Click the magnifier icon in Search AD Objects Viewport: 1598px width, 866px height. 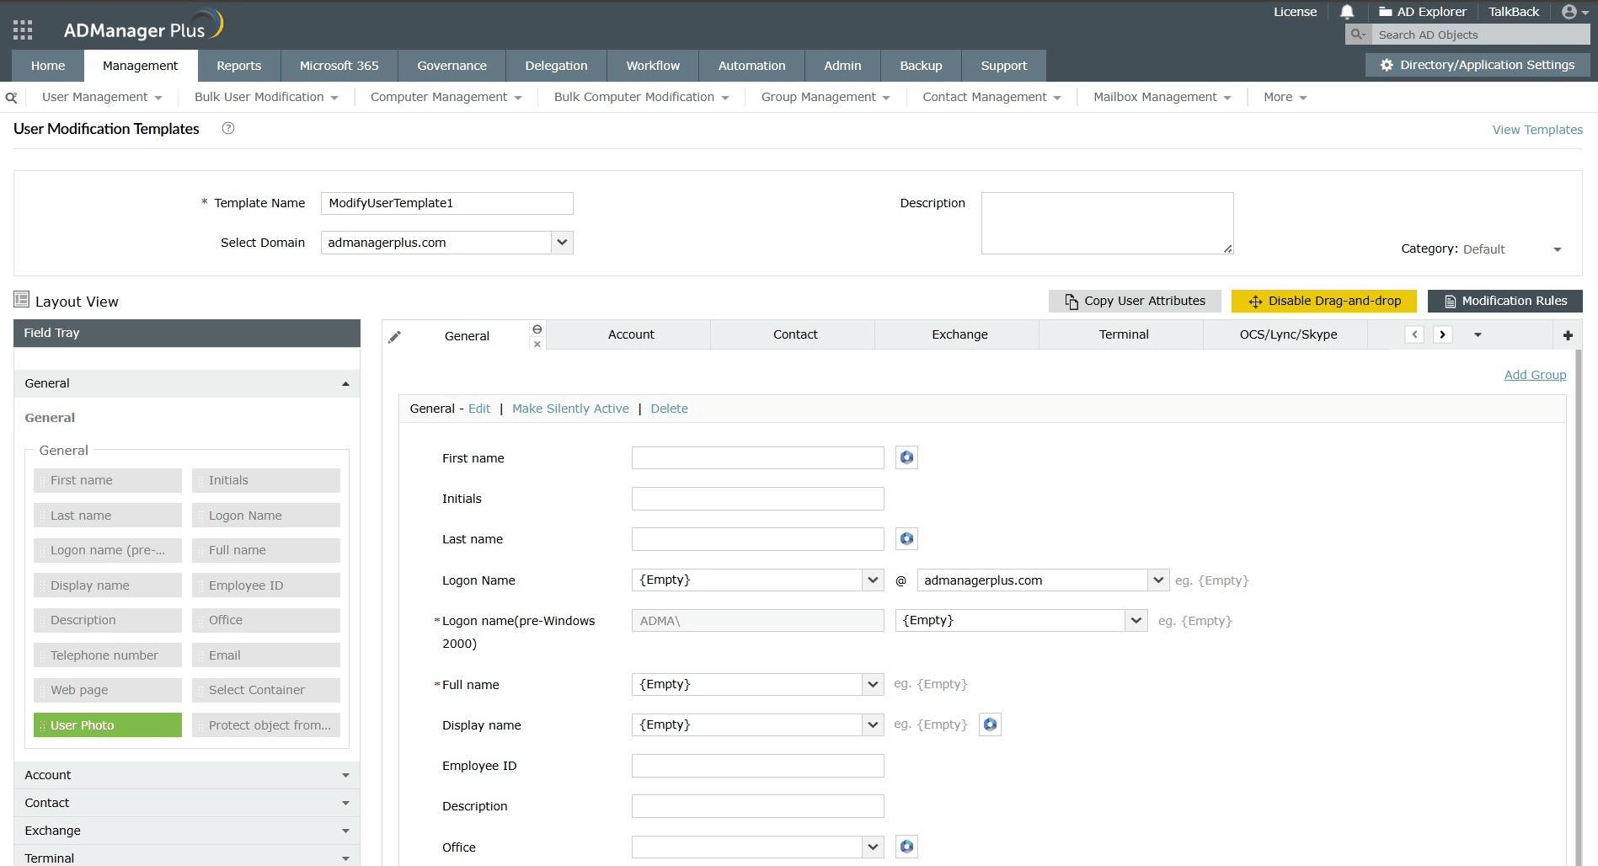pyautogui.click(x=1356, y=35)
